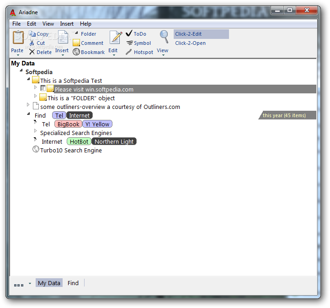This screenshot has width=330, height=308.
Task: Click the View magnifying glass icon
Action: 164,37
